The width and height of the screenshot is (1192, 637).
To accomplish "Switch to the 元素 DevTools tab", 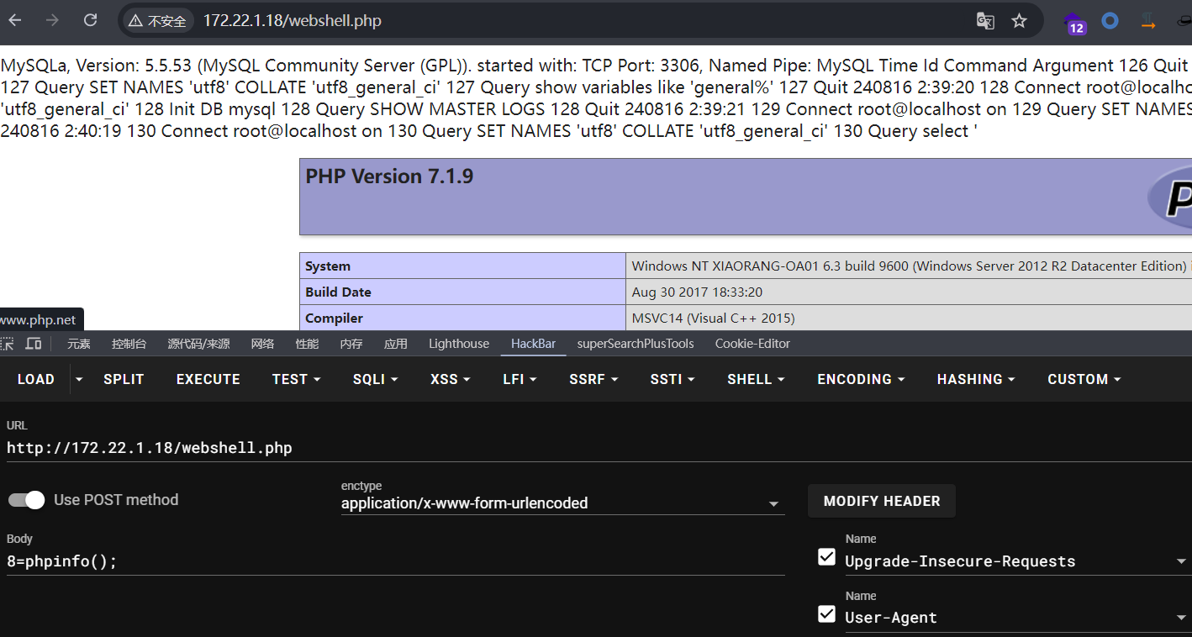I will pos(79,344).
